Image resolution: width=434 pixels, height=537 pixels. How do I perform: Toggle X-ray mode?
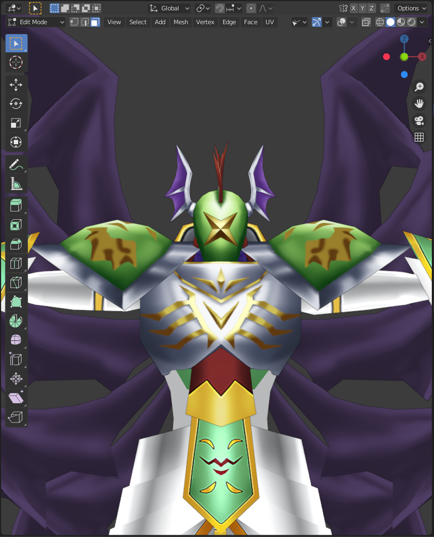(366, 22)
